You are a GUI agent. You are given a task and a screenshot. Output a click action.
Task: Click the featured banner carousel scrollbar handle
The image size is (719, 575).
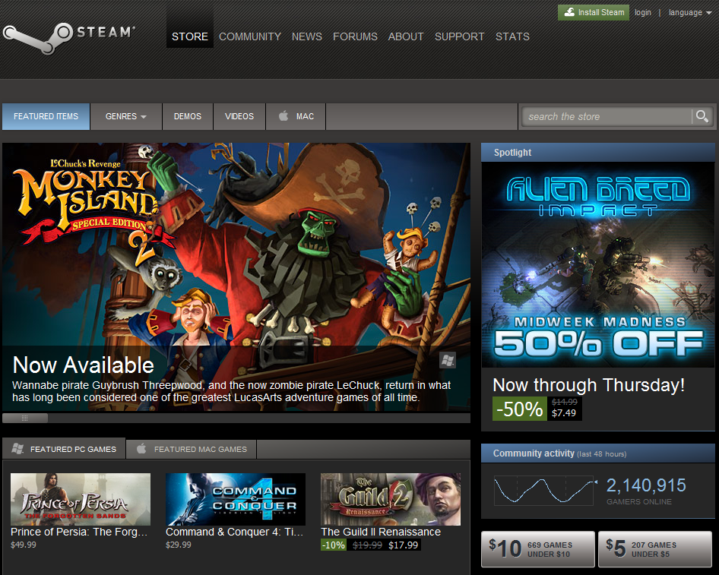click(x=25, y=418)
